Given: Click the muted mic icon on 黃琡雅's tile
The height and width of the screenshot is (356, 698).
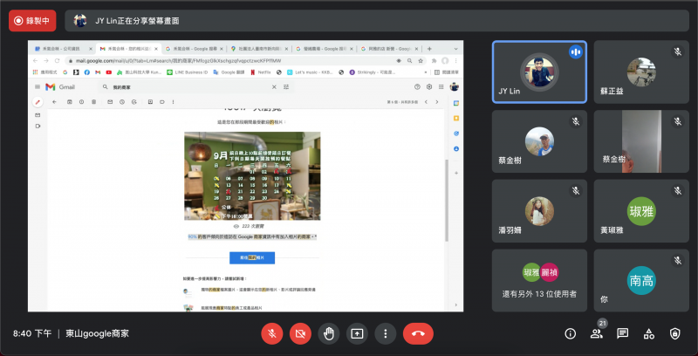Looking at the screenshot, I should (x=678, y=191).
